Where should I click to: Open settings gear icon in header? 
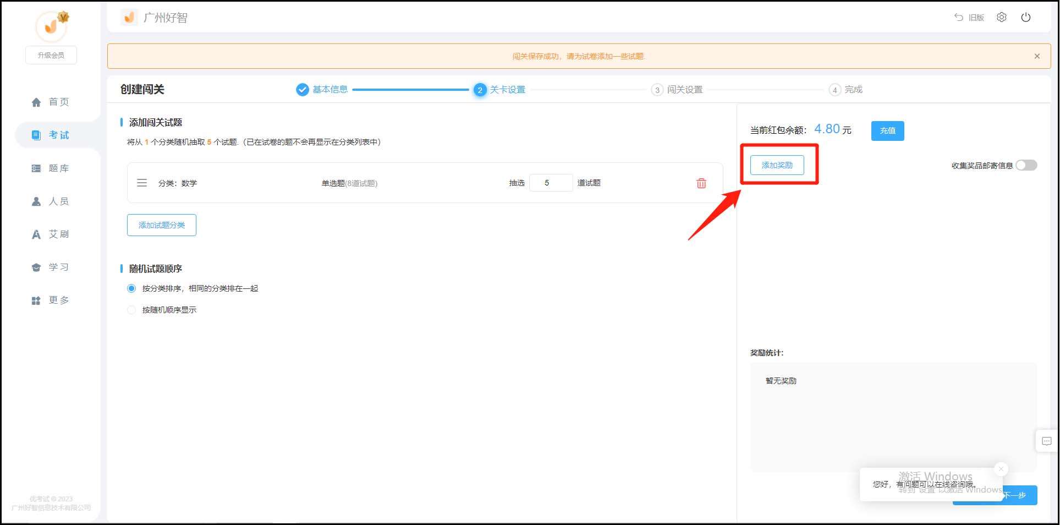[x=1001, y=18]
